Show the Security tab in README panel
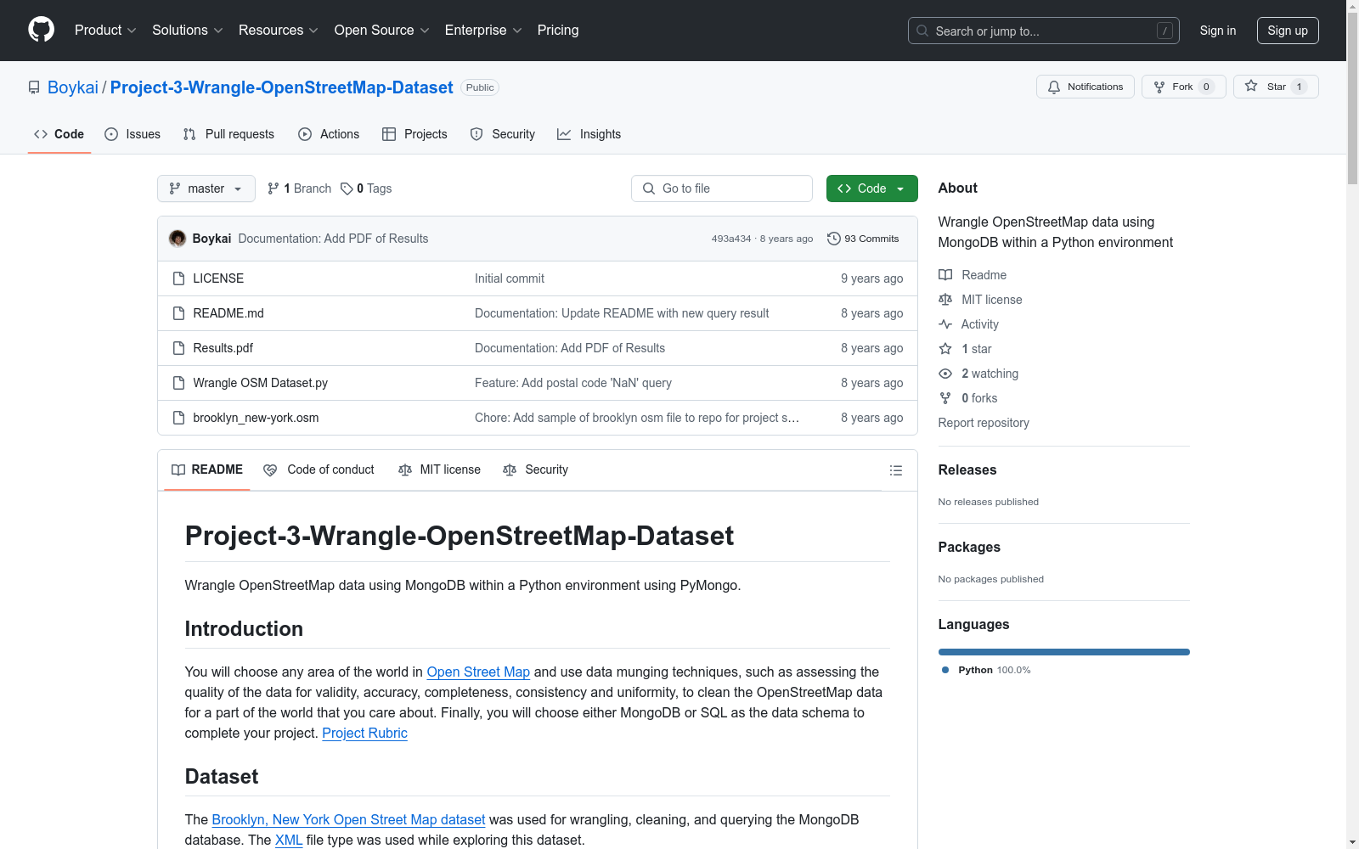1359x849 pixels. point(535,469)
